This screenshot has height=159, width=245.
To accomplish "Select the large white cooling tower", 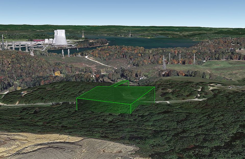I will click(x=61, y=38).
